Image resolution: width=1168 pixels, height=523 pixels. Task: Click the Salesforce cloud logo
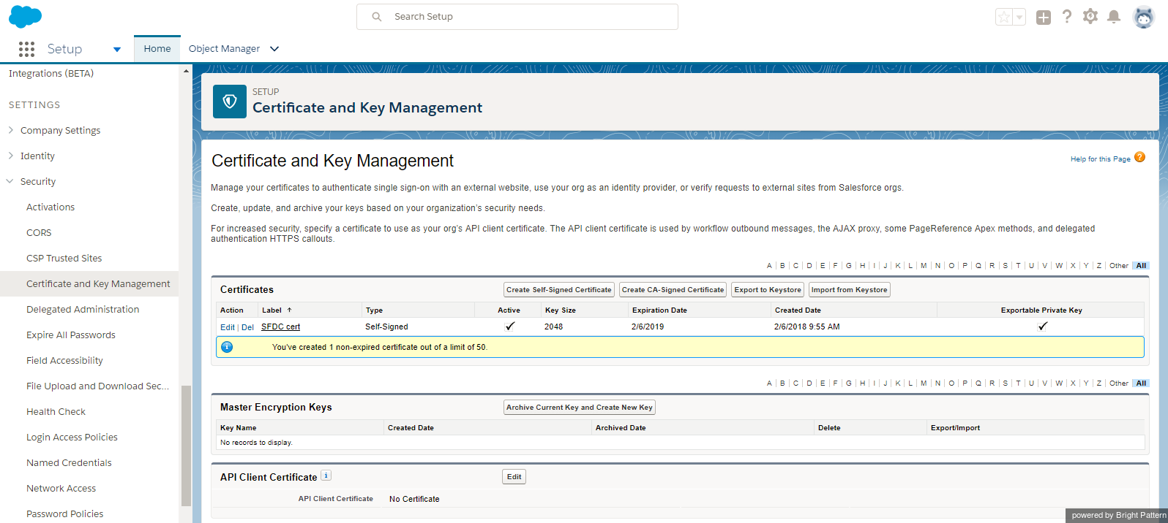(25, 16)
